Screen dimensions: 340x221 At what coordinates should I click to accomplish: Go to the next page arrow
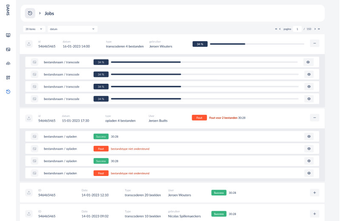315,29
